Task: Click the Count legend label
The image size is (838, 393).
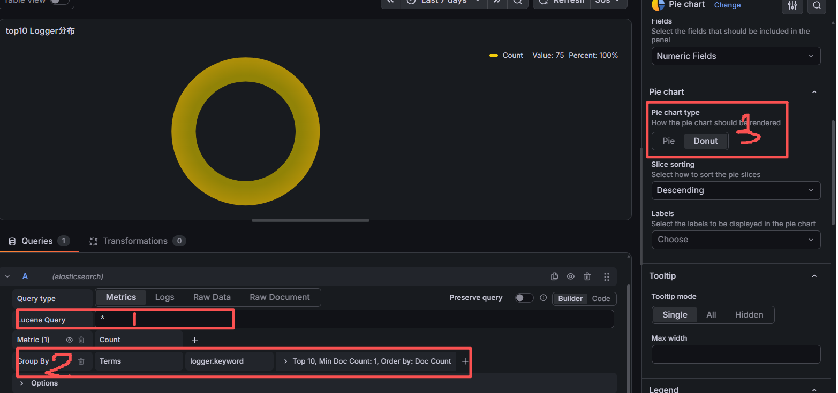Action: click(513, 56)
